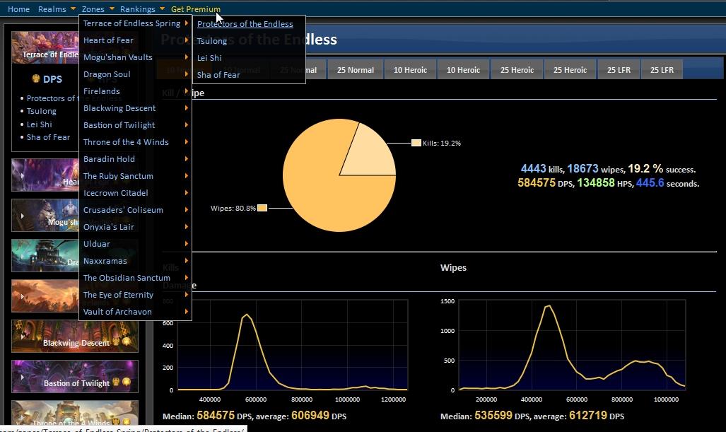Expand the submenu arrow next to Vault of Archavon
The height and width of the screenshot is (432, 726).
tap(186, 312)
